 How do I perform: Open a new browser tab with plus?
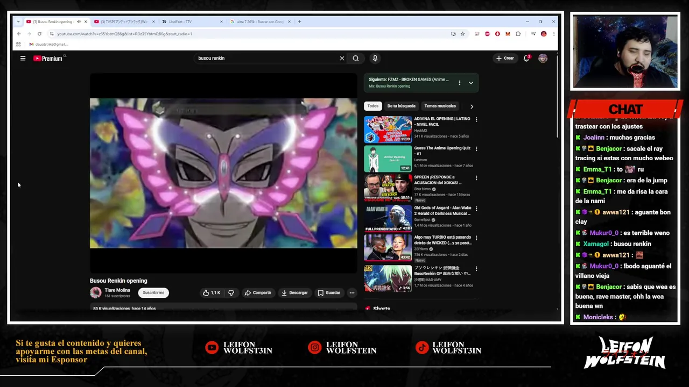[300, 21]
